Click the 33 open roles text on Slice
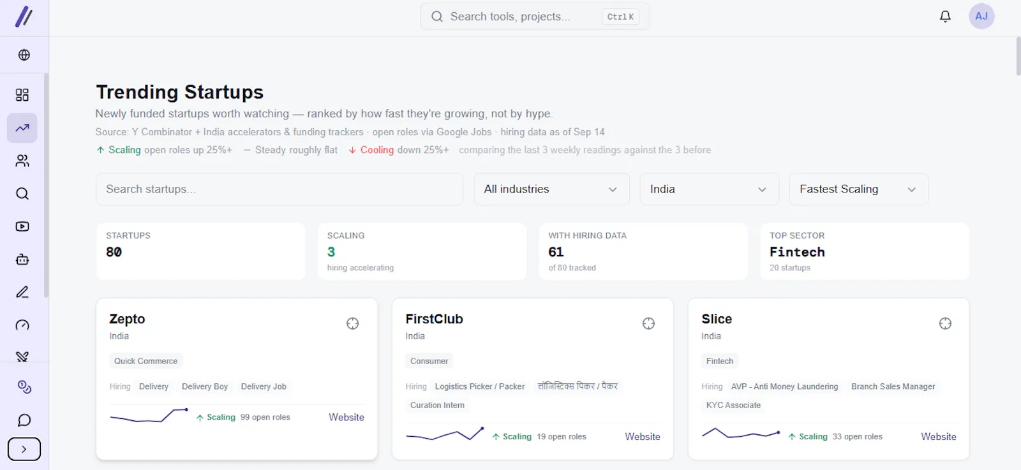Screen dimensions: 1021x470 point(857,437)
